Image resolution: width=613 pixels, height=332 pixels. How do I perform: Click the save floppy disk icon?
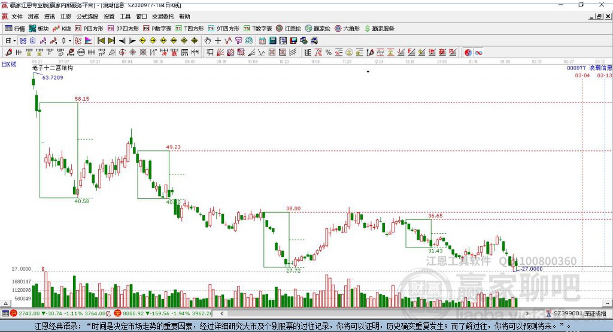[293, 41]
